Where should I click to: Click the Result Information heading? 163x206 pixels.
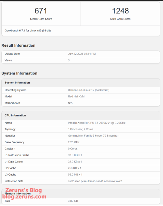click(x=19, y=45)
